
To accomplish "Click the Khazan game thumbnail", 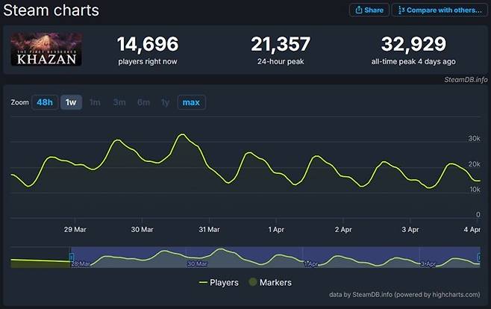I will click(46, 49).
